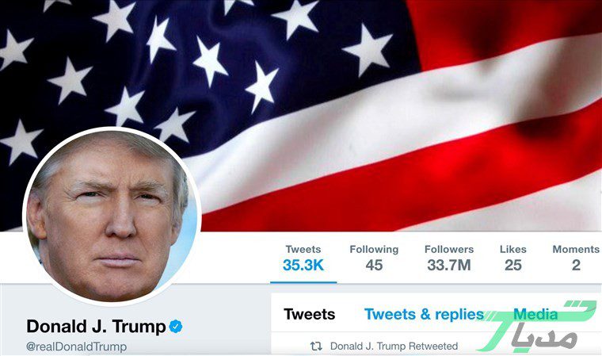Open the Moments stat

(x=576, y=258)
